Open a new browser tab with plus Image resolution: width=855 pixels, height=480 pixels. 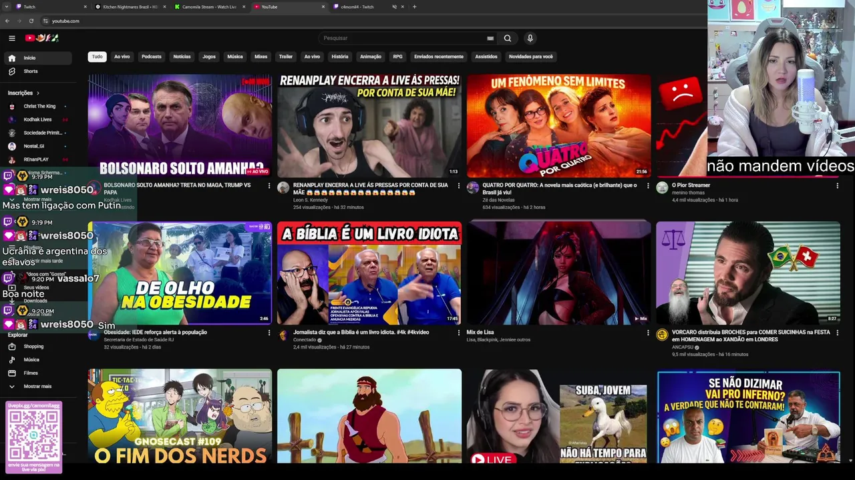point(414,7)
